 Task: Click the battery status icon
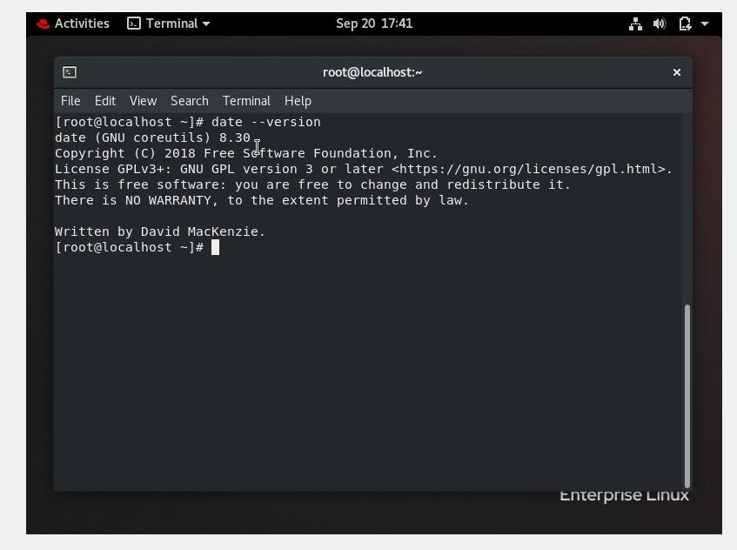coord(684,23)
